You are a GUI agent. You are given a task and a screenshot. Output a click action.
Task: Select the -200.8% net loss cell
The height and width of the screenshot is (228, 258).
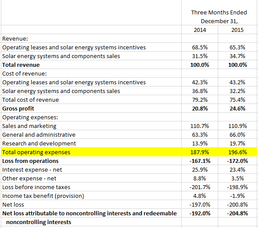click(x=237, y=204)
